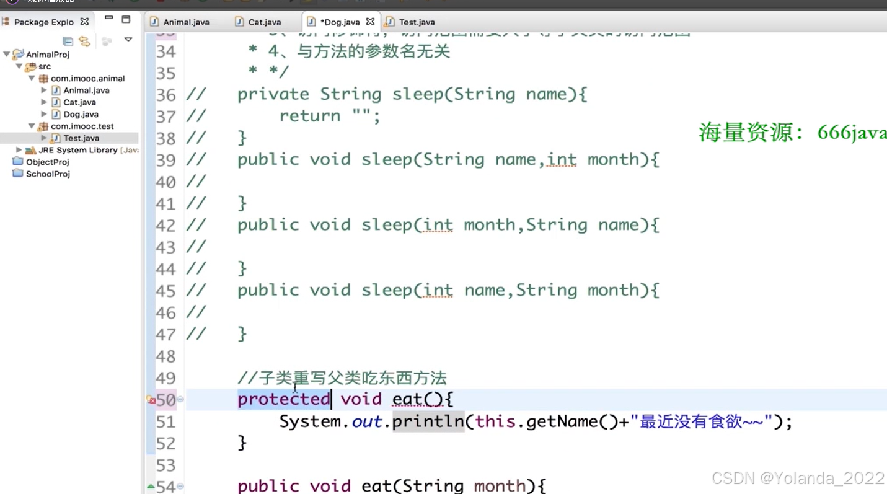Viewport: 887px width, 494px height.
Task: Click the override indicator at line 54
Action: click(151, 487)
